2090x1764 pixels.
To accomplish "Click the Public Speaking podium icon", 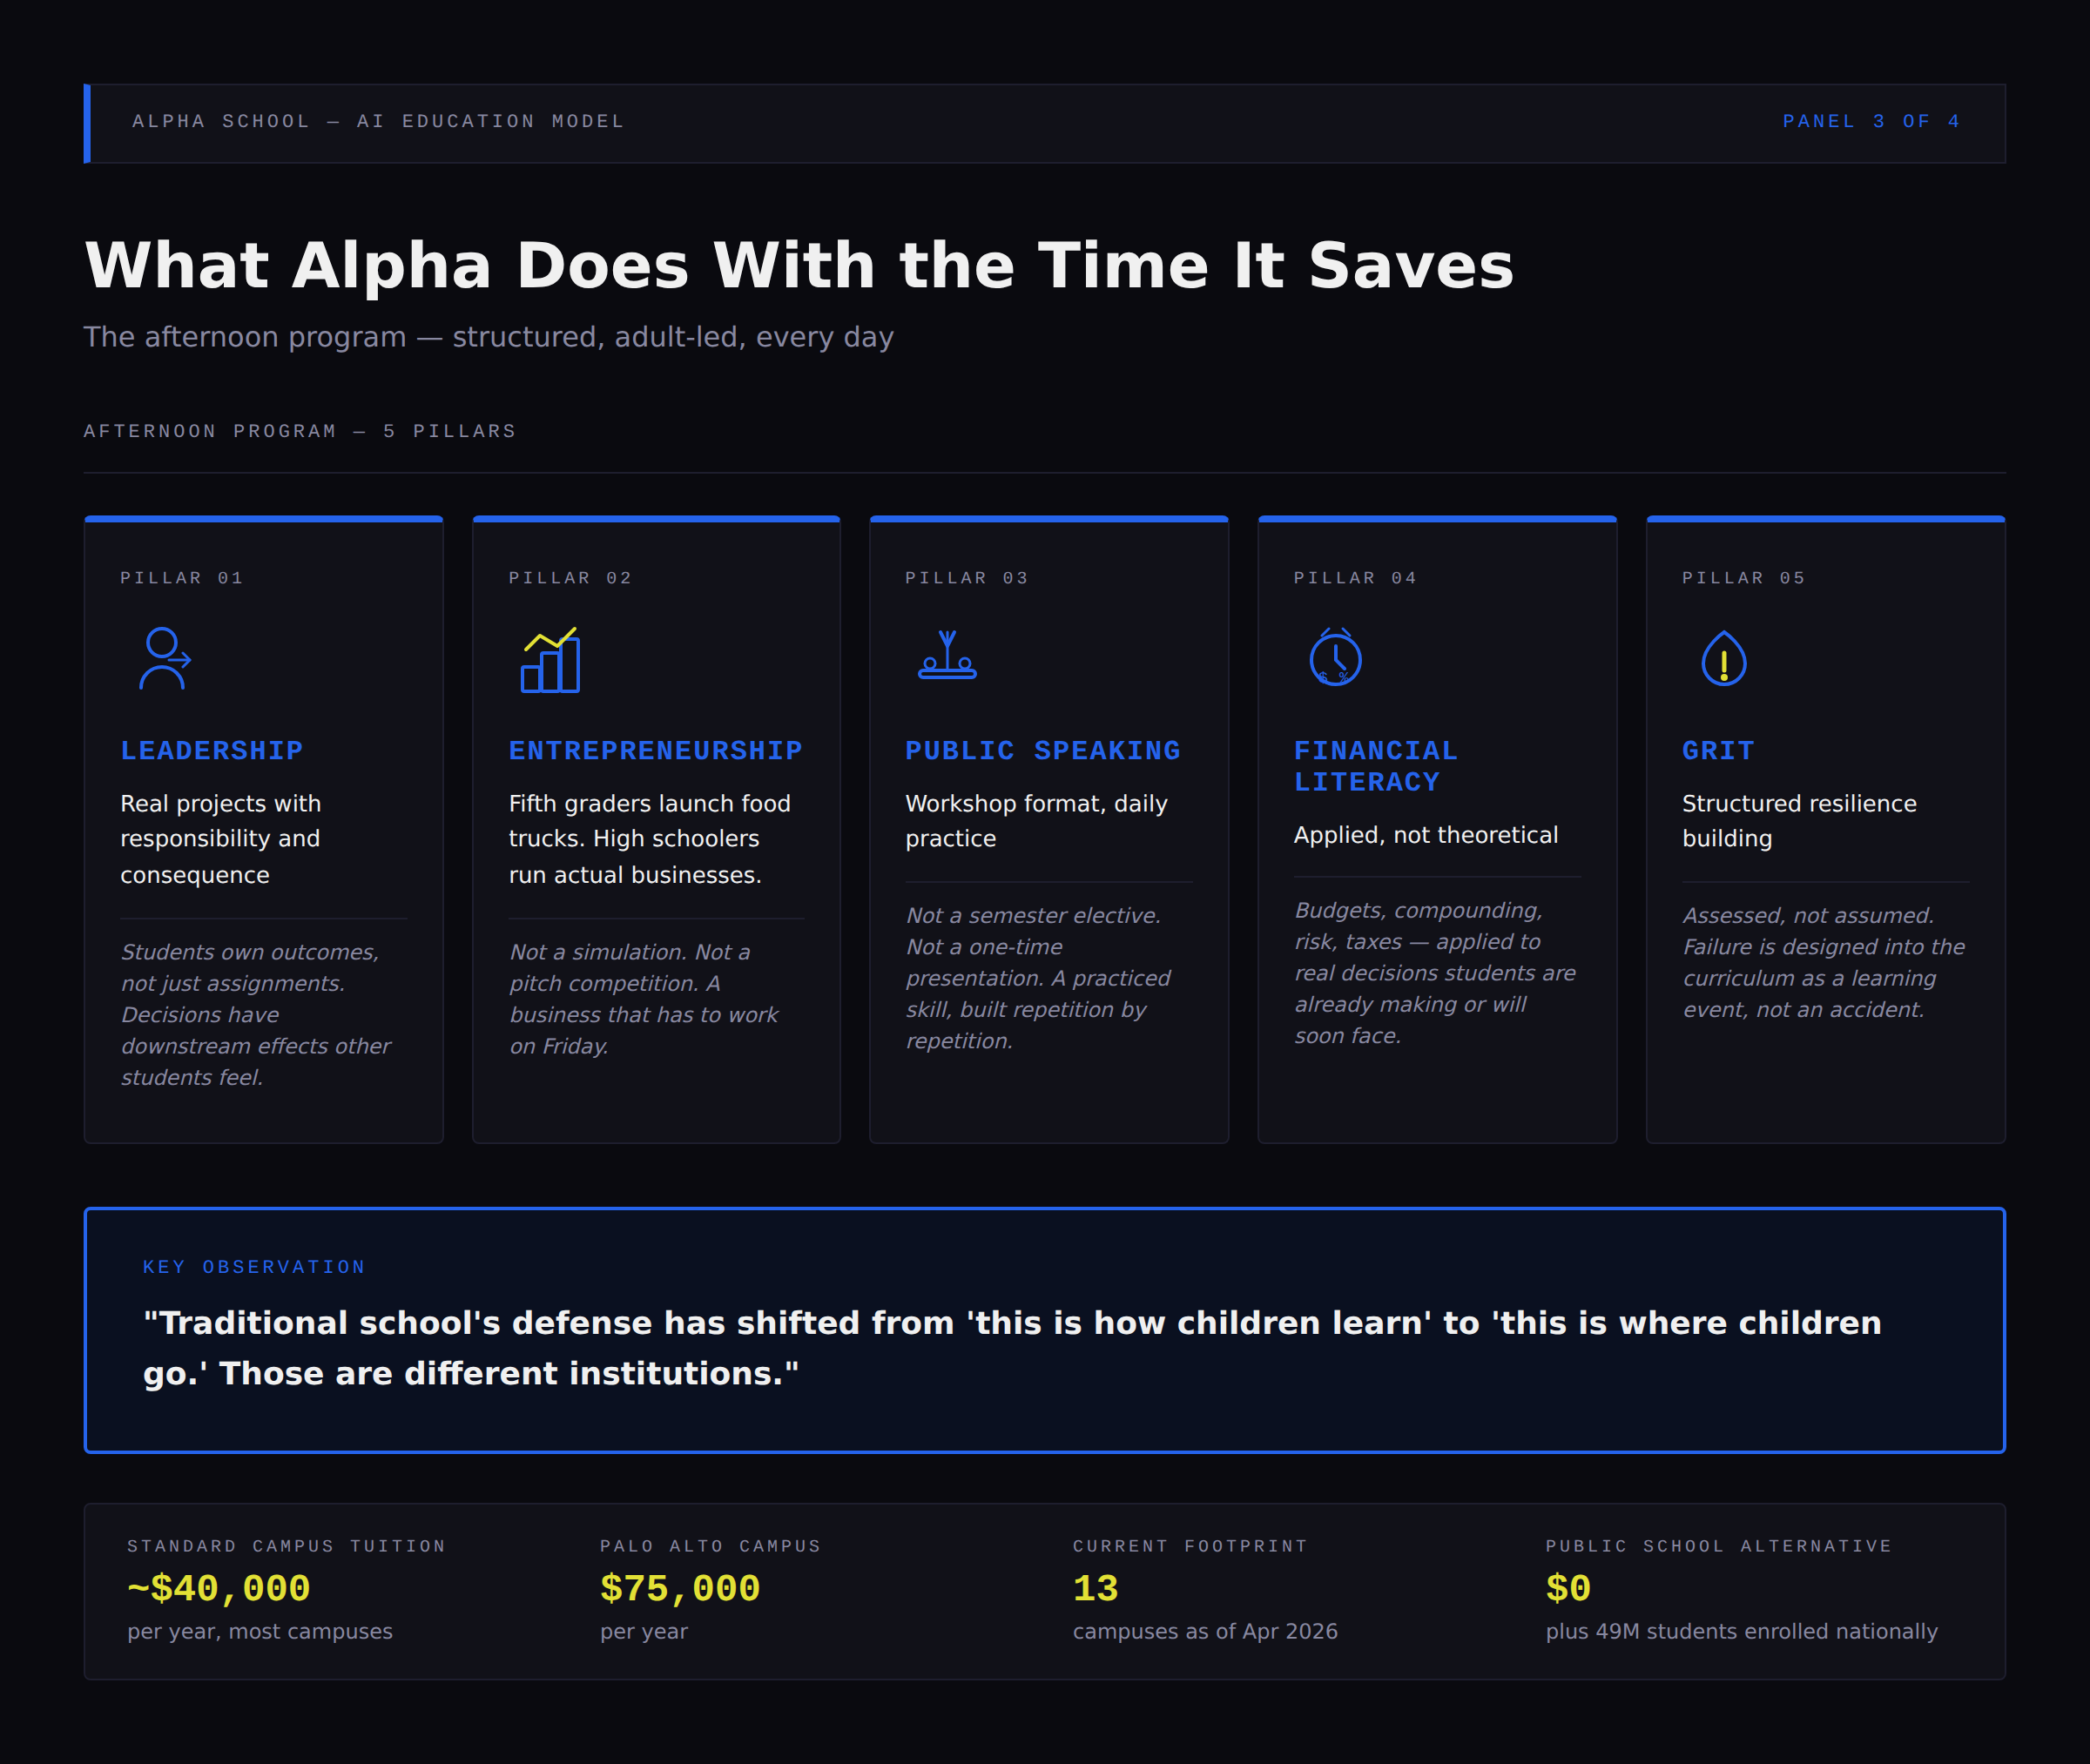I will click(x=947, y=655).
